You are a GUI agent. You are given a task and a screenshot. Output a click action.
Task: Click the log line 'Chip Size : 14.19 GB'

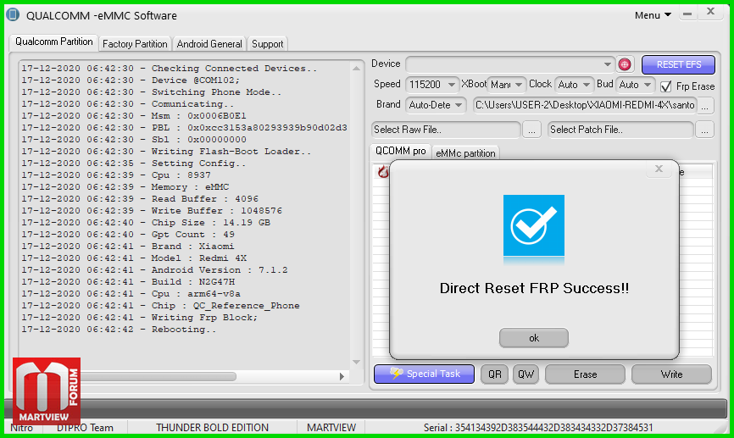146,223
